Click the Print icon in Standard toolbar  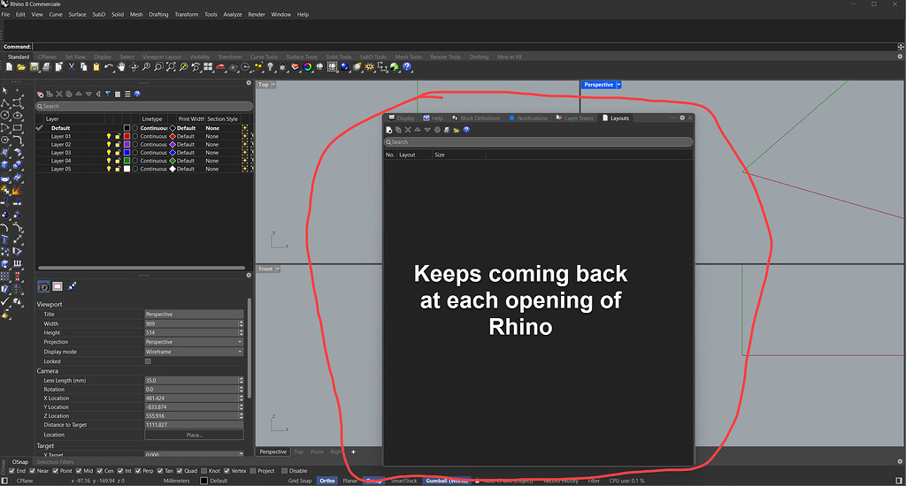pyautogui.click(x=48, y=67)
